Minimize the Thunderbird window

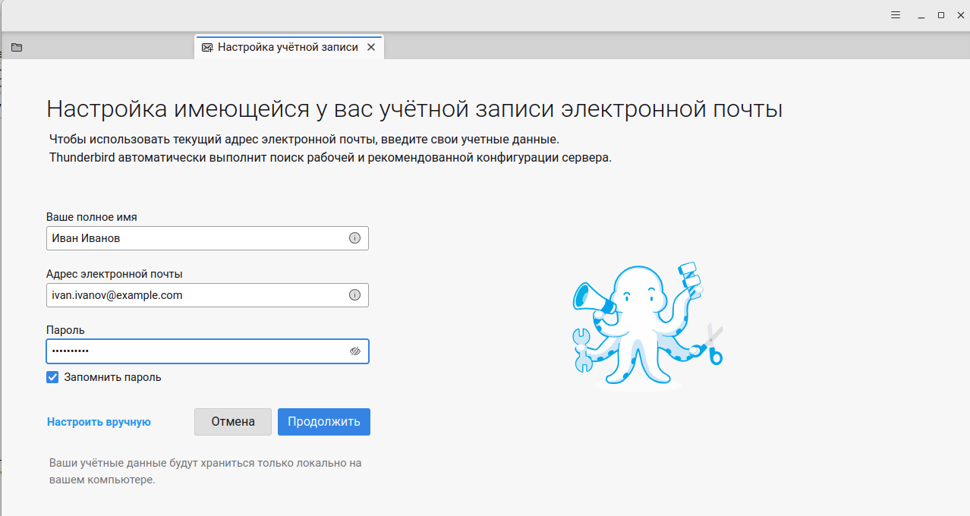(x=921, y=15)
